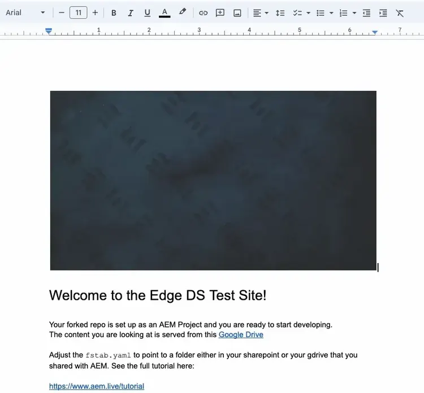
Task: Click the checklist icon
Action: pyautogui.click(x=297, y=12)
